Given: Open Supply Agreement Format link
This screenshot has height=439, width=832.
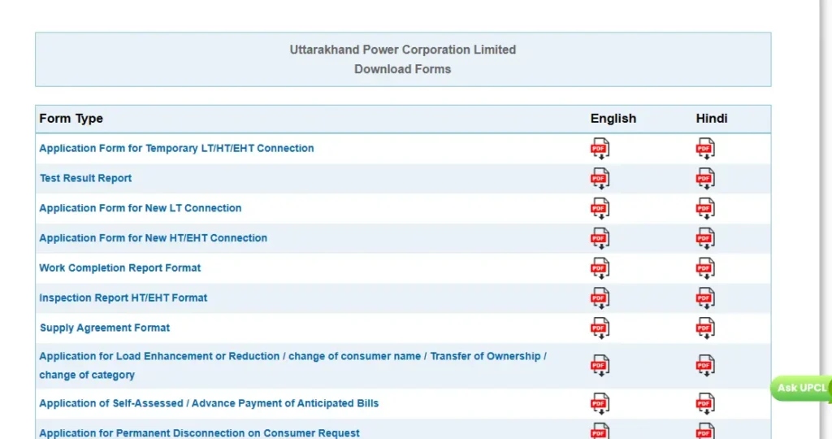Looking at the screenshot, I should 105,328.
